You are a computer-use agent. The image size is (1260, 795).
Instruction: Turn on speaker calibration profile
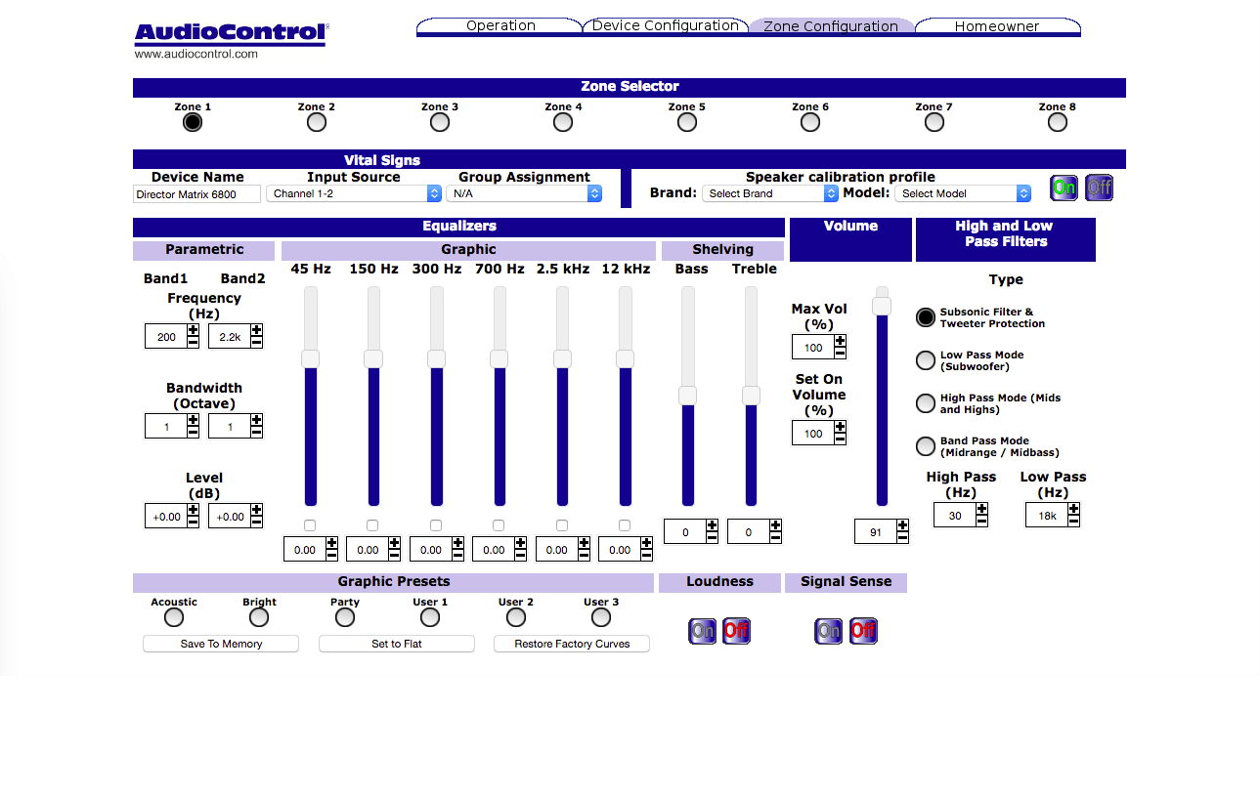[x=1064, y=188]
